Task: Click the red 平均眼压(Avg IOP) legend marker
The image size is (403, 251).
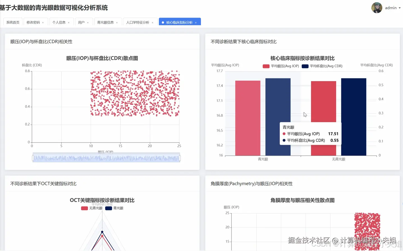Action: click(x=266, y=66)
